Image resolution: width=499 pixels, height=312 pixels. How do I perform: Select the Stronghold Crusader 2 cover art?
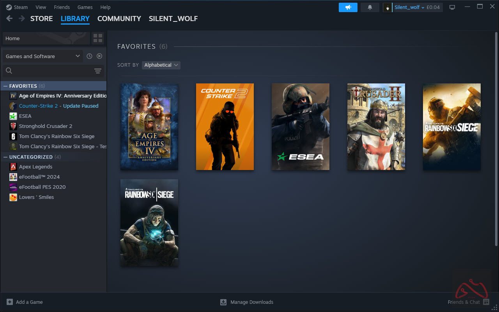(376, 127)
